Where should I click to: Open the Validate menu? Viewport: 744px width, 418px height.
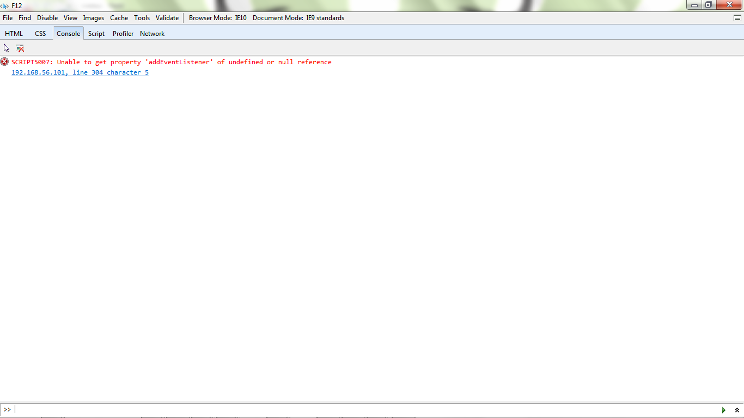167,18
